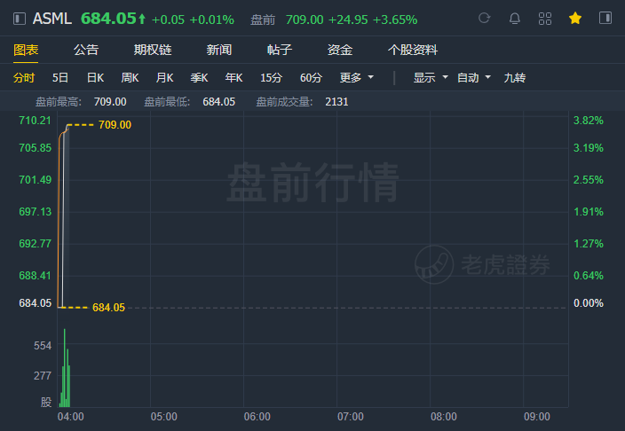Open price alert bell icon
The height and width of the screenshot is (431, 625).
tap(515, 19)
